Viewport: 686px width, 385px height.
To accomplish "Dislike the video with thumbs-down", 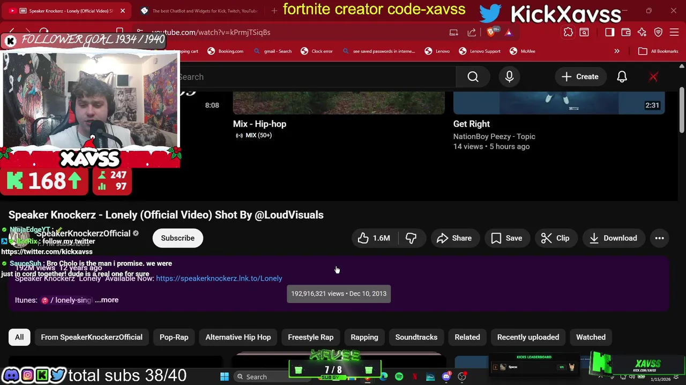I will point(411,238).
